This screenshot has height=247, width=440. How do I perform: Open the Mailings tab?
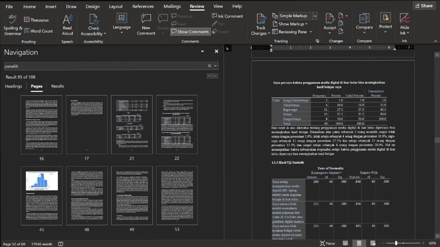[172, 6]
